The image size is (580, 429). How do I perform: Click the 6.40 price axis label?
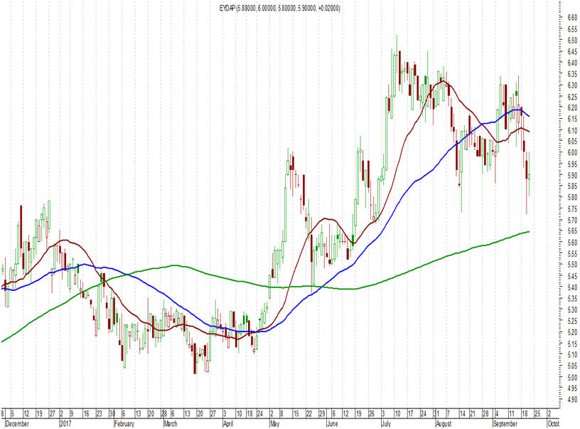pyautogui.click(x=572, y=63)
